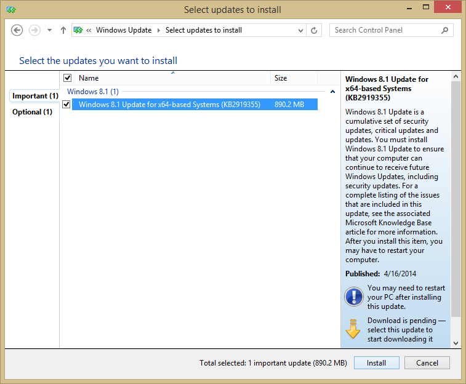Click details pane scroll down arrow
Image resolution: width=466 pixels, height=384 pixels.
click(456, 343)
